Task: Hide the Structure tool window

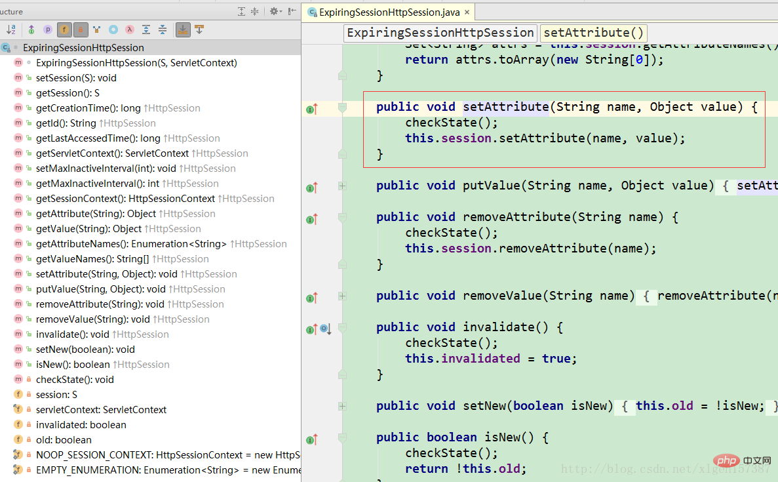Action: pos(292,11)
